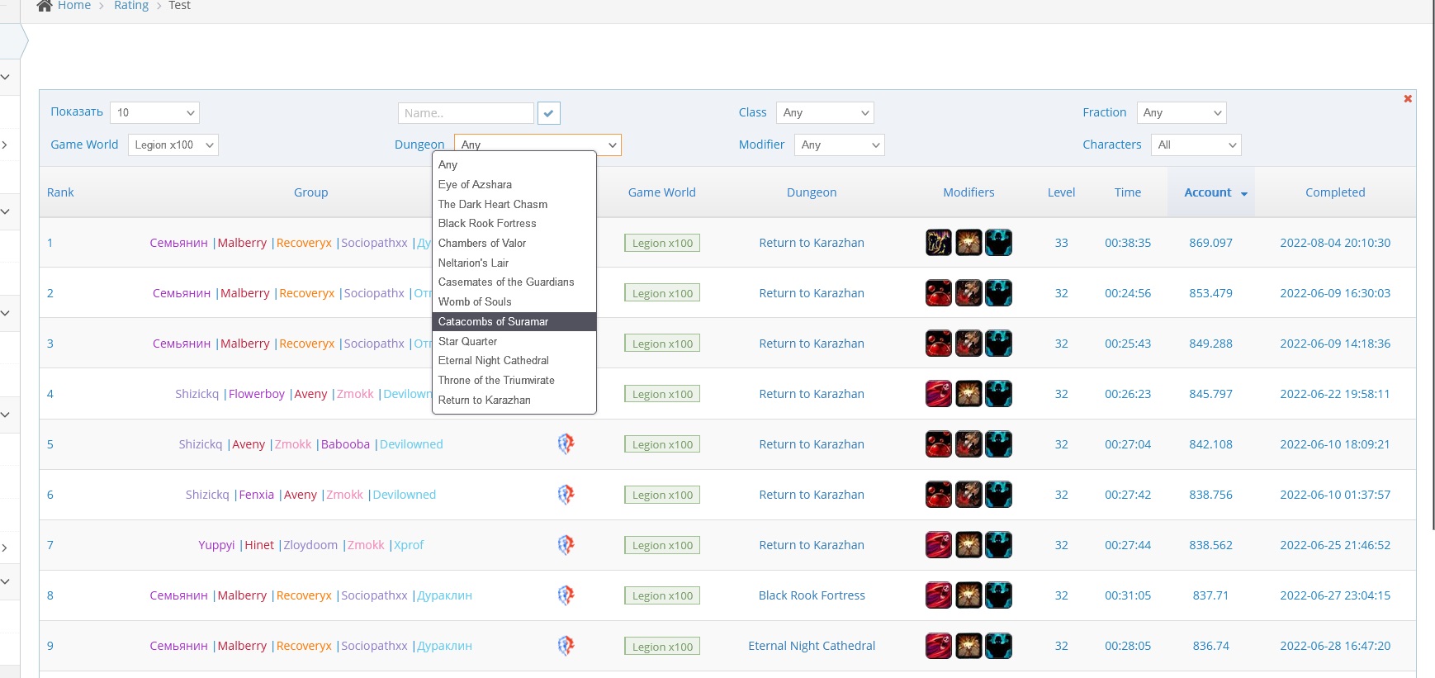The width and height of the screenshot is (1435, 678).
Task: Click the second modifier icon in rank 2 row
Action: pyautogui.click(x=969, y=293)
